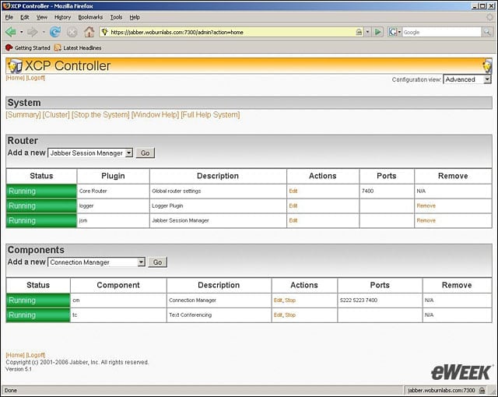Screen dimensions: 498x397
Task: Click 'jabber.woburnlabs.com:7300' in status bar
Action: (x=441, y=390)
